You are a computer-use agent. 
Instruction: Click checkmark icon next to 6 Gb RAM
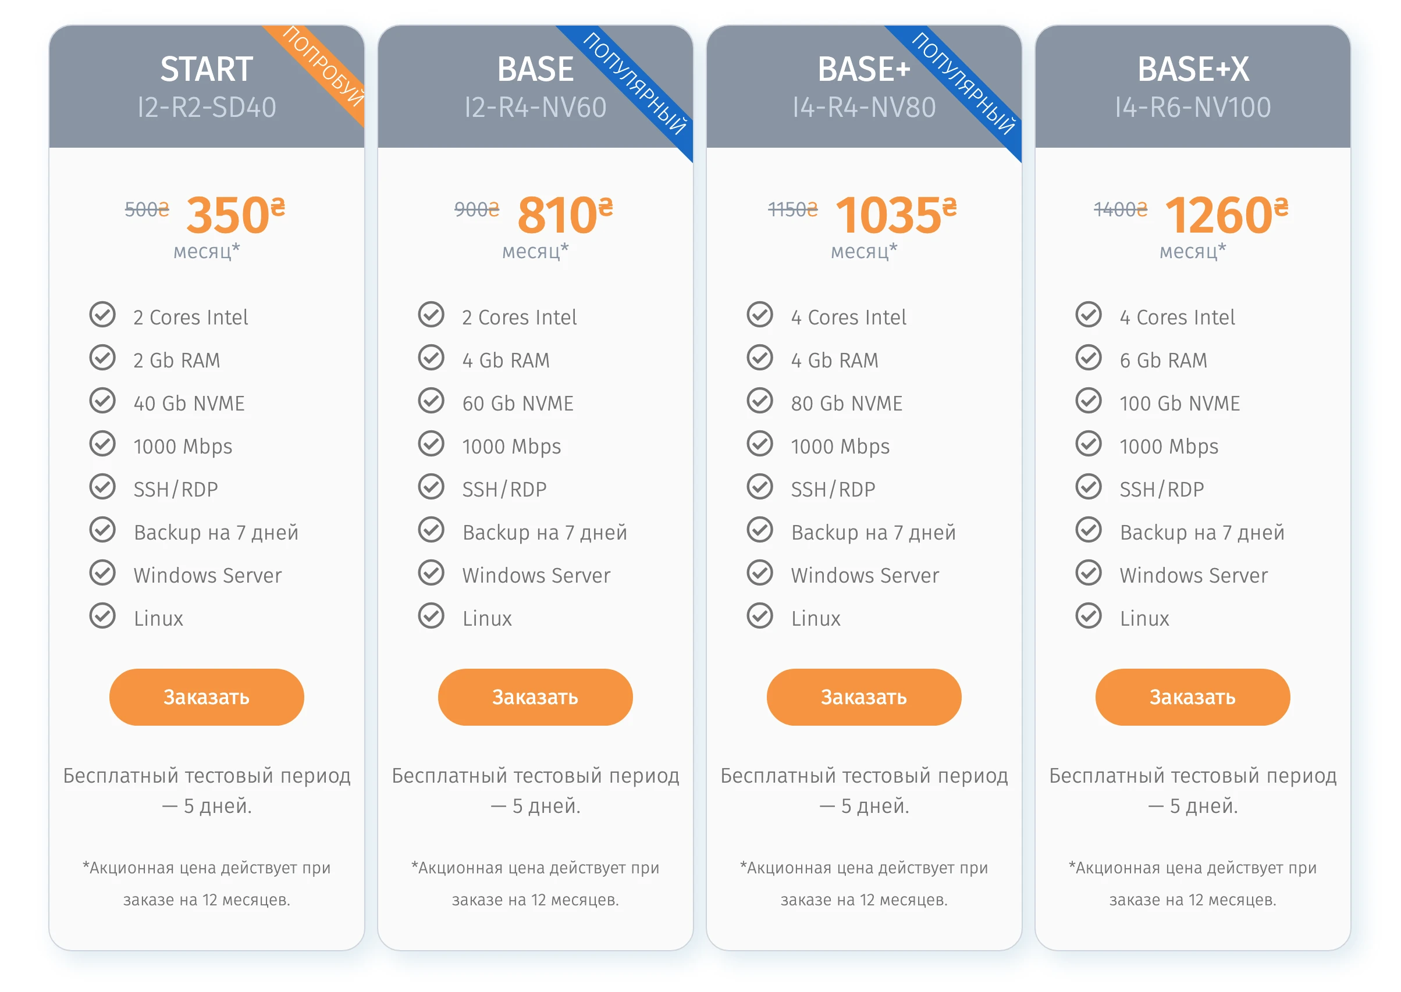[x=1088, y=359]
